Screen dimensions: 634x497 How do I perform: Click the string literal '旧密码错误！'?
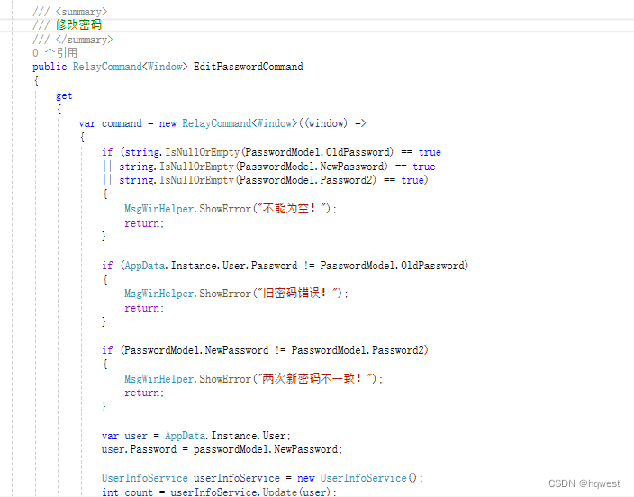pyautogui.click(x=297, y=293)
